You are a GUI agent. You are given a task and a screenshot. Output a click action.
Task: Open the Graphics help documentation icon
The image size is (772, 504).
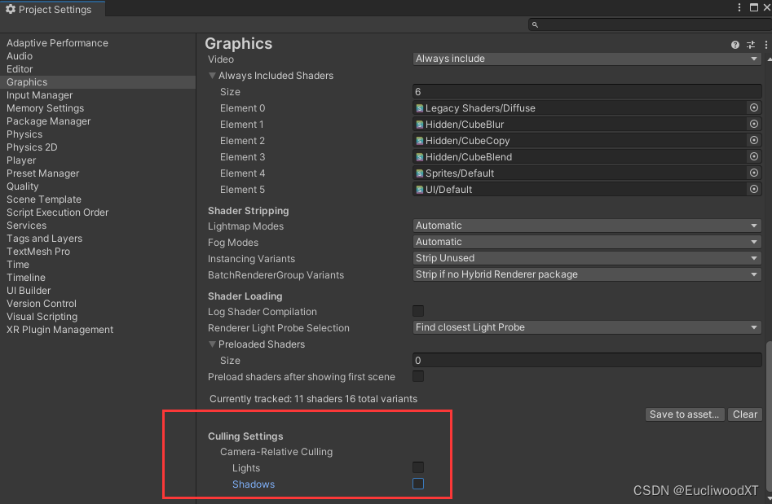[735, 45]
